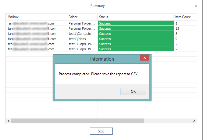Click OK in the Information dialog
This screenshot has width=203, height=140.
tap(133, 92)
